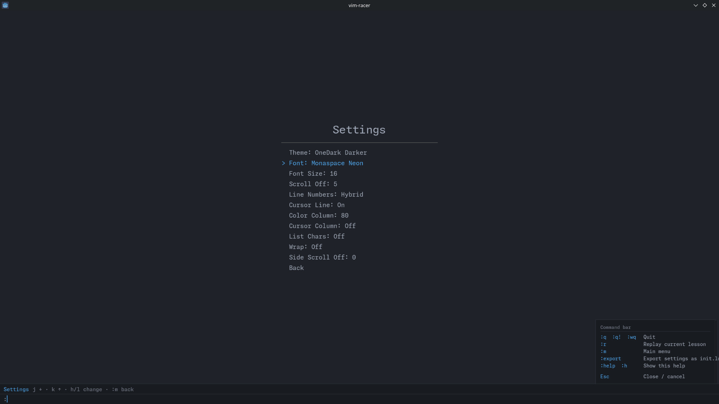Click the ':help' command in help panel
Screen dimensions: 719x404
point(608,366)
